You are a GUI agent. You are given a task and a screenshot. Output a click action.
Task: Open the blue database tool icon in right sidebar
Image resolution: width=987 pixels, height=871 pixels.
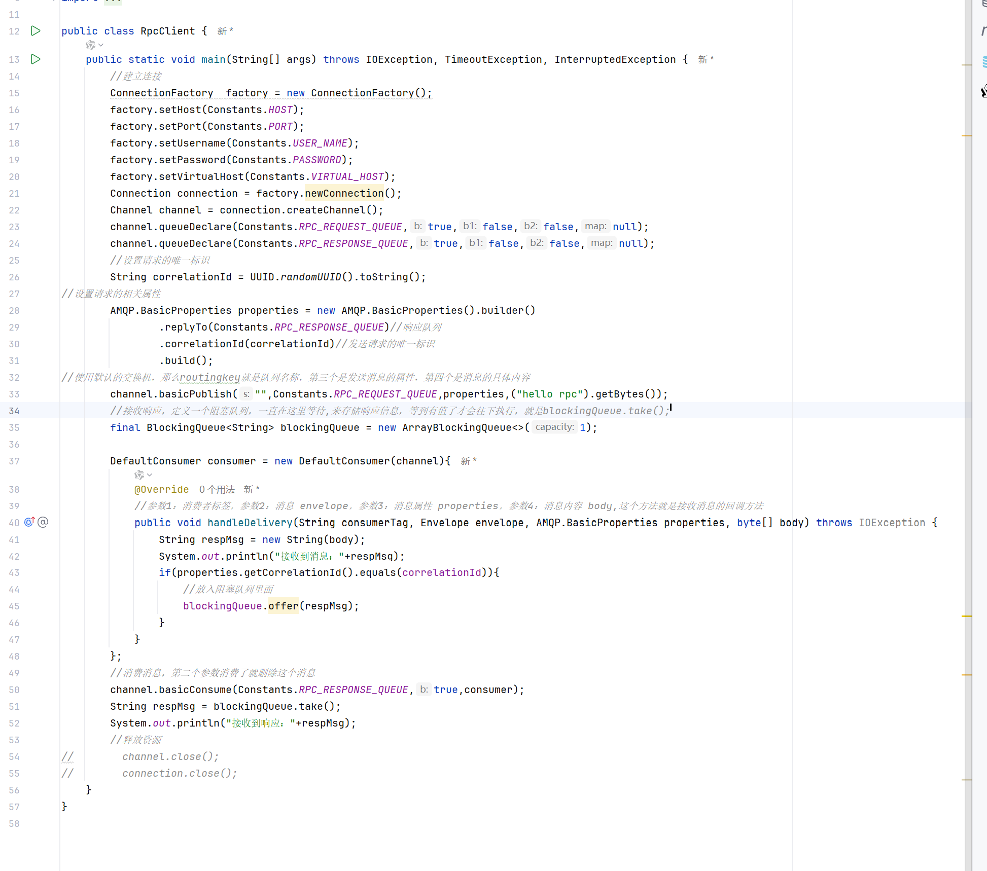984,62
